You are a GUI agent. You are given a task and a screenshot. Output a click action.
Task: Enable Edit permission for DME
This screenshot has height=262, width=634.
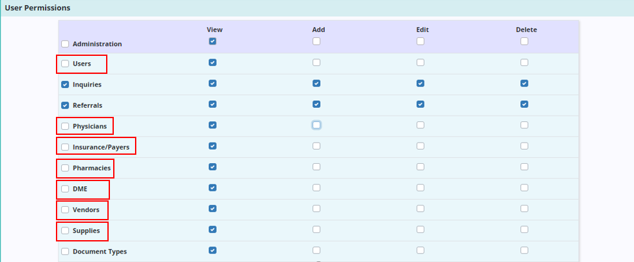pyautogui.click(x=420, y=188)
